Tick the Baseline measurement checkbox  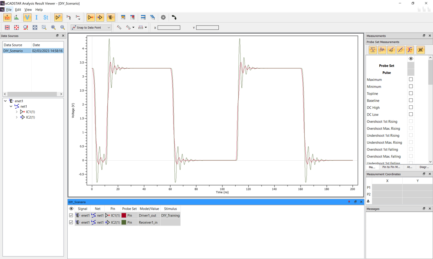pos(411,100)
